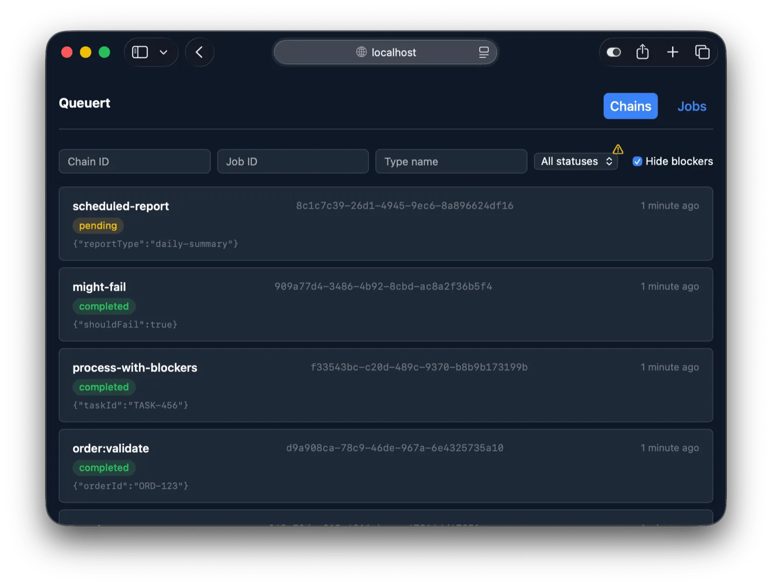Click chain ID 909a77d4-3486-4b92-8cbd-ac8a2f36b5f4
This screenshot has width=772, height=586.
[383, 286]
